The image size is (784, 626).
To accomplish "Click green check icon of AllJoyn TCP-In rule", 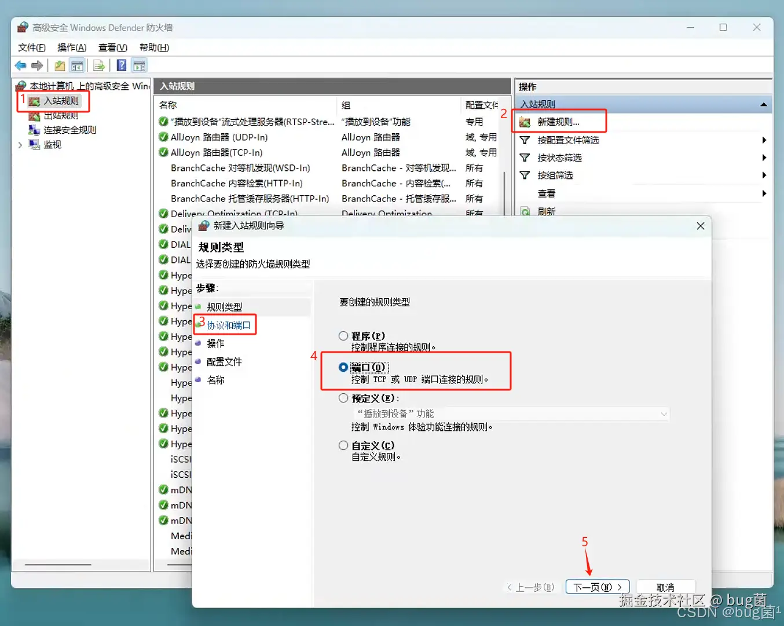I will [x=163, y=152].
